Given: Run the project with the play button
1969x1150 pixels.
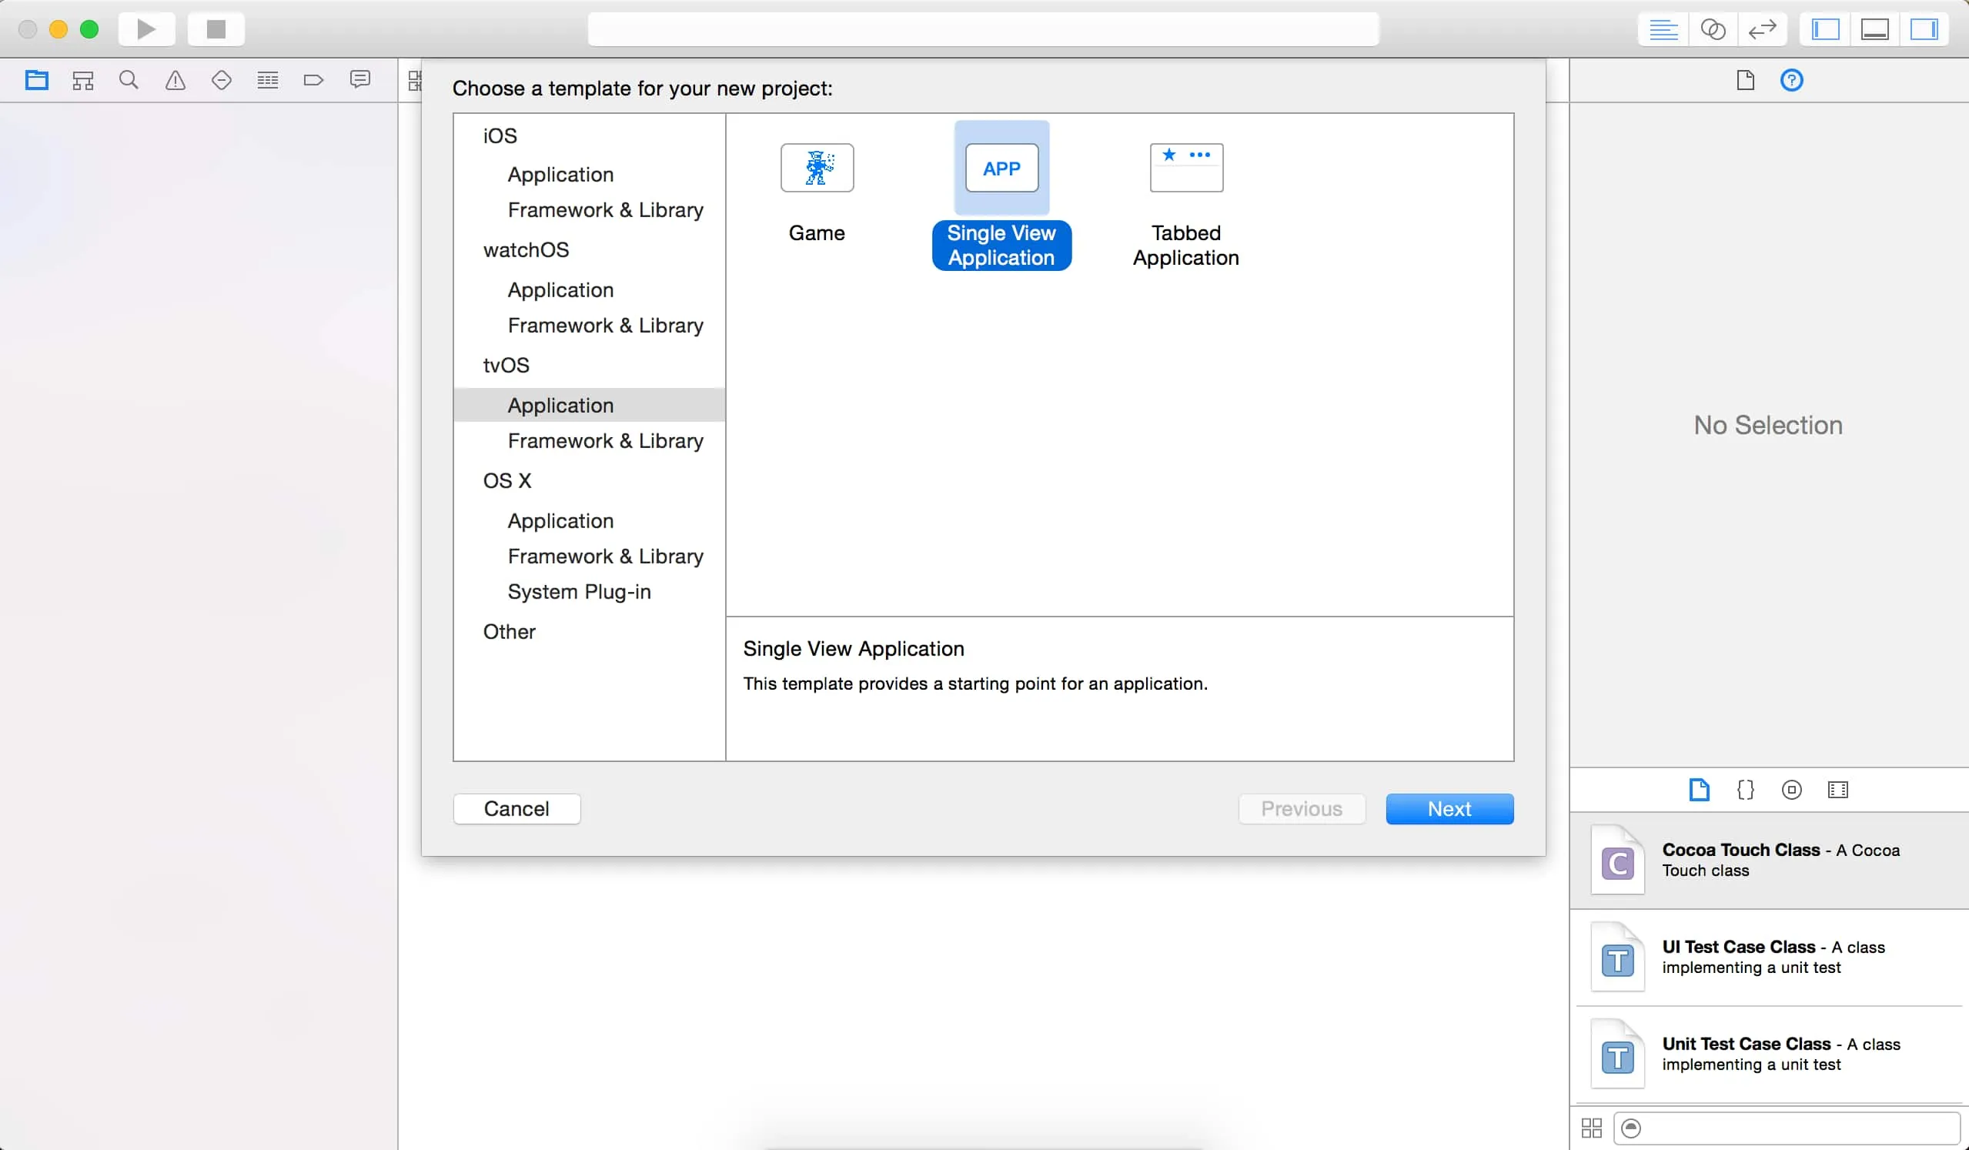Looking at the screenshot, I should (146, 29).
